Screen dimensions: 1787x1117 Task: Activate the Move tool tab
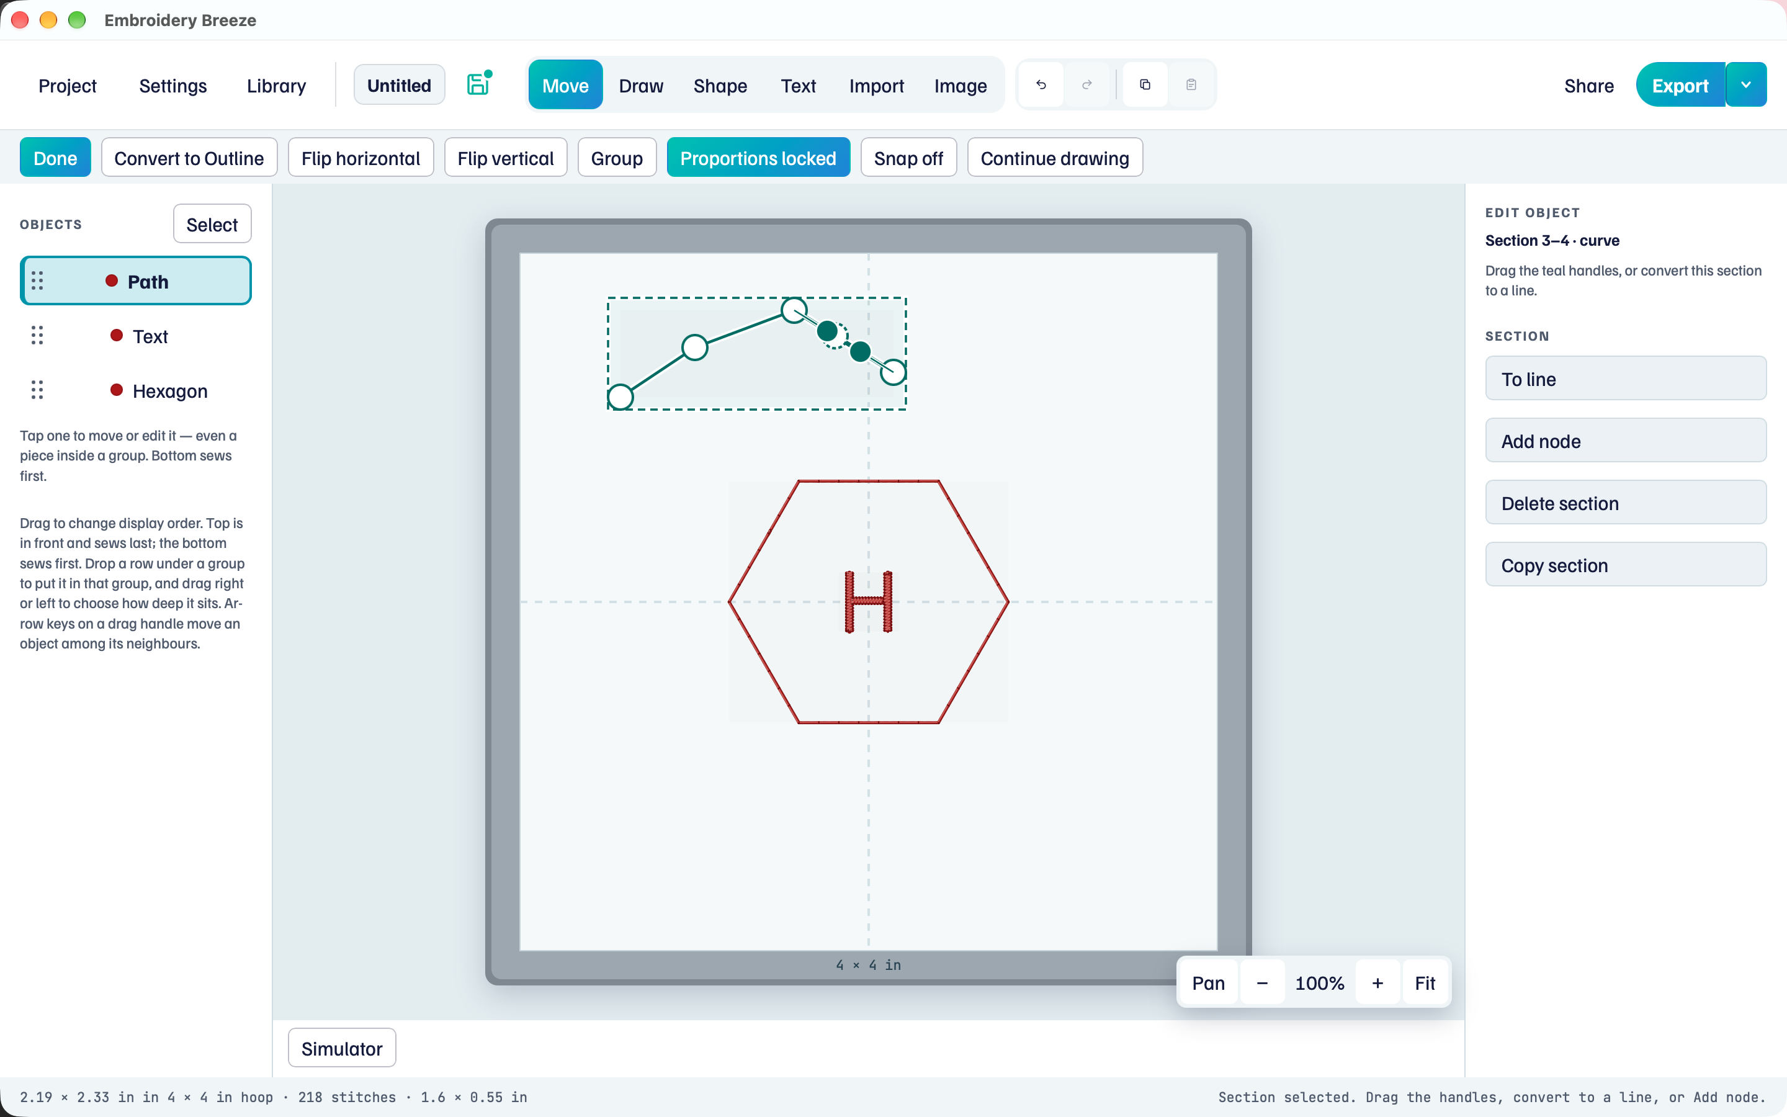[565, 86]
